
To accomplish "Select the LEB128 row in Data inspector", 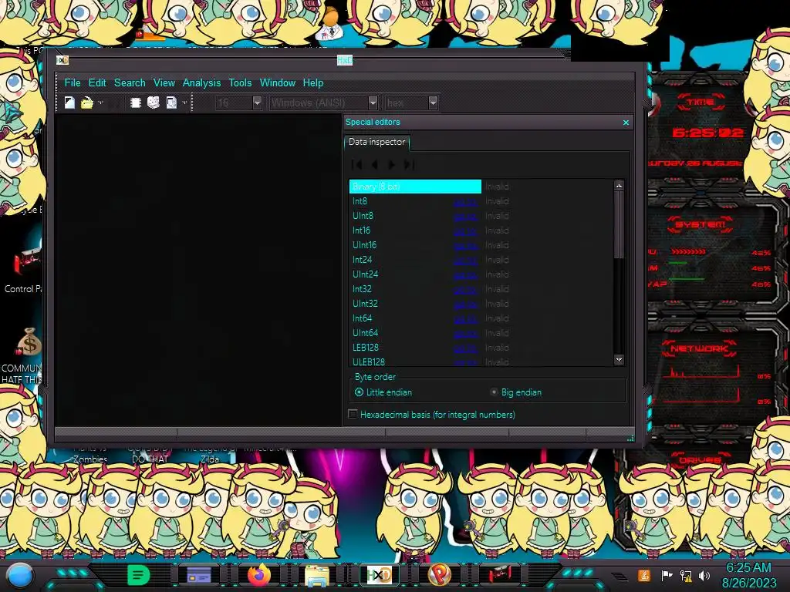I will click(x=481, y=348).
